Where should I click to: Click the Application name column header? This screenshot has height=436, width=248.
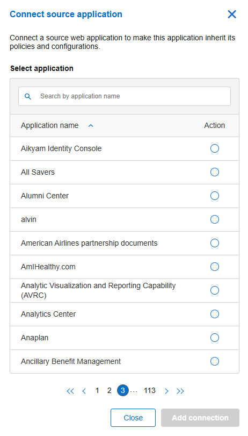click(50, 125)
